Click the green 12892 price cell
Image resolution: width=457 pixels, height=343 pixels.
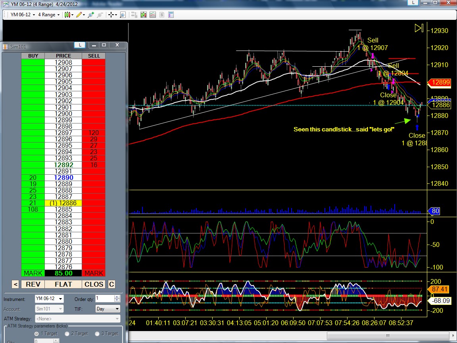(63, 165)
